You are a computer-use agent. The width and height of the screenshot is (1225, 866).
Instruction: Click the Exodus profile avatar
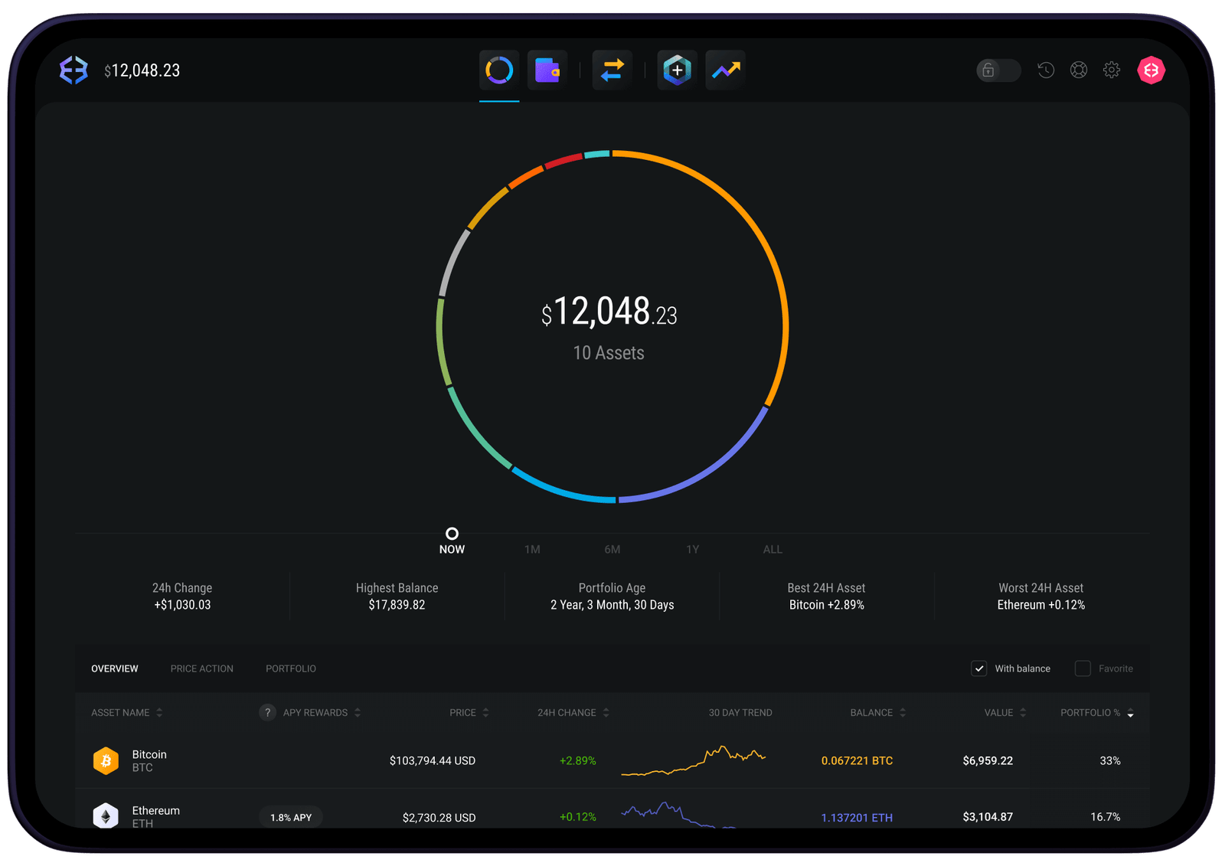point(1151,70)
